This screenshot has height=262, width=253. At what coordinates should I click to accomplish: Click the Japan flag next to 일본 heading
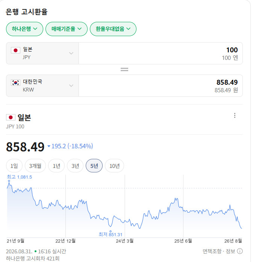tap(11, 117)
